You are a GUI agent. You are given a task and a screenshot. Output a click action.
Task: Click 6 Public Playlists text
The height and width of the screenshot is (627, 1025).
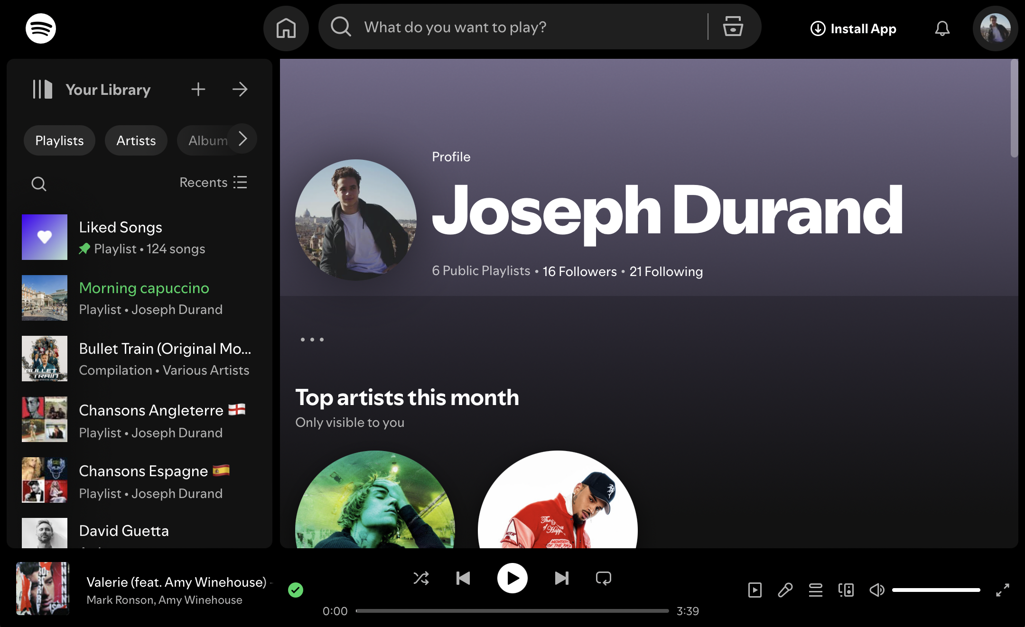coord(481,271)
